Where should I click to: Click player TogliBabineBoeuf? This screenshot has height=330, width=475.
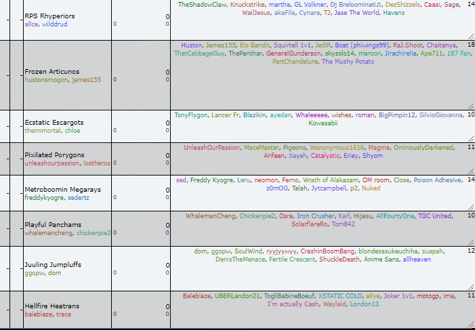click(x=289, y=295)
